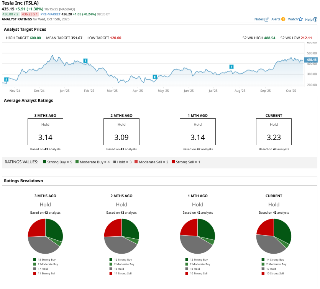This screenshot has width=320, height=289.
Task: Click the 1 Mth Ago 3.14 rating box
Action: (197, 131)
